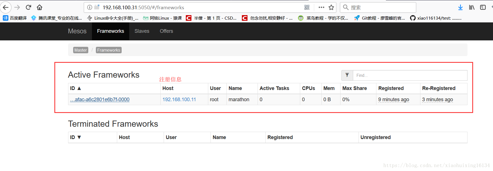Click the 3 minutes ago re-registered time
493x171 pixels.
[438, 100]
